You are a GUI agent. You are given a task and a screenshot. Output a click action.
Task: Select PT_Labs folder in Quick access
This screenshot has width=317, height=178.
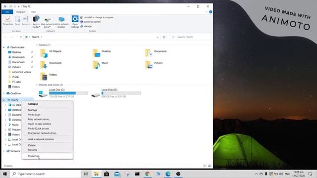click(14, 82)
